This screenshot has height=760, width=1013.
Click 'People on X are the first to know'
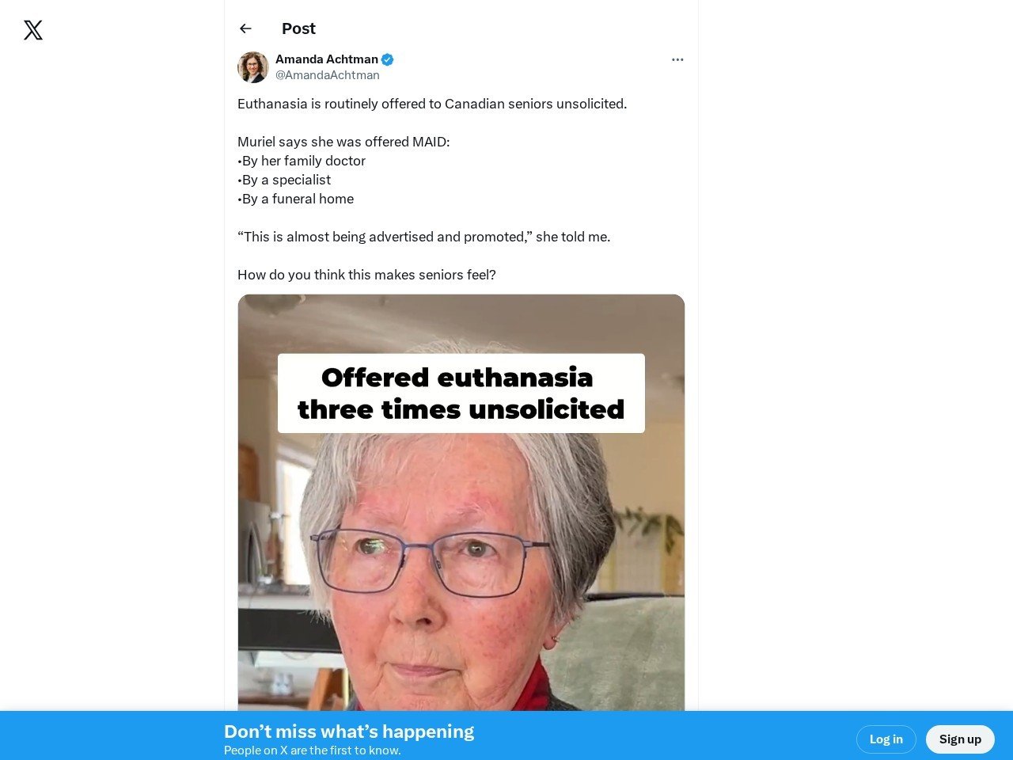tap(313, 750)
